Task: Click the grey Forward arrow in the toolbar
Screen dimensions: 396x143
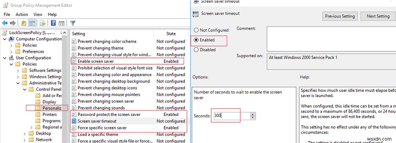Action: pyautogui.click(x=13, y=23)
